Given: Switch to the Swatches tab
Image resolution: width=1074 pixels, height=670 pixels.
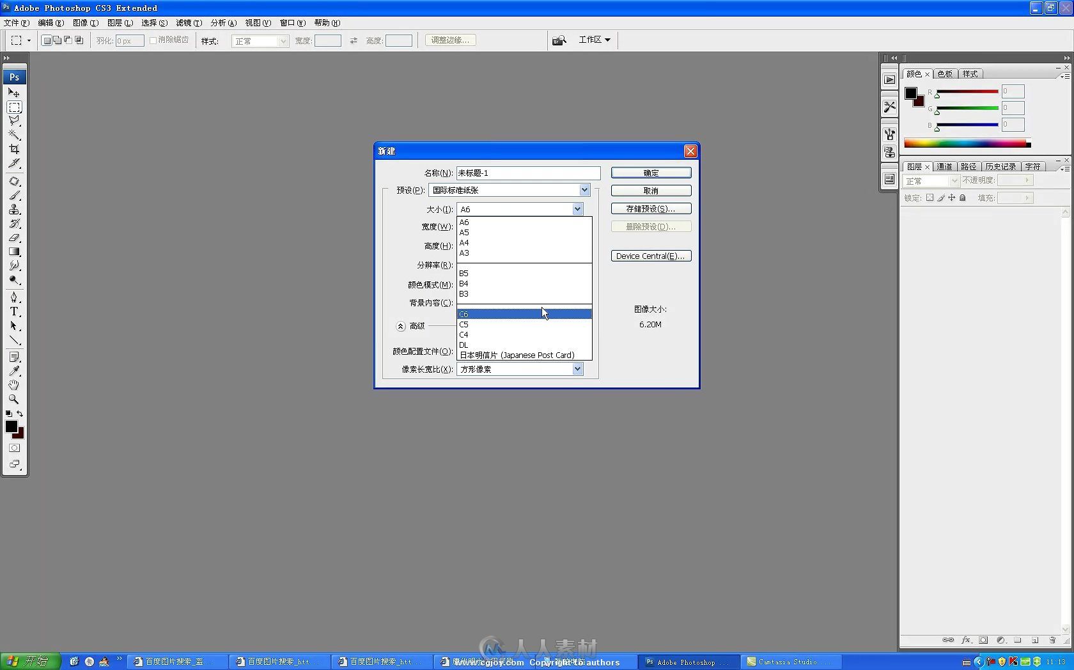Looking at the screenshot, I should click(945, 74).
